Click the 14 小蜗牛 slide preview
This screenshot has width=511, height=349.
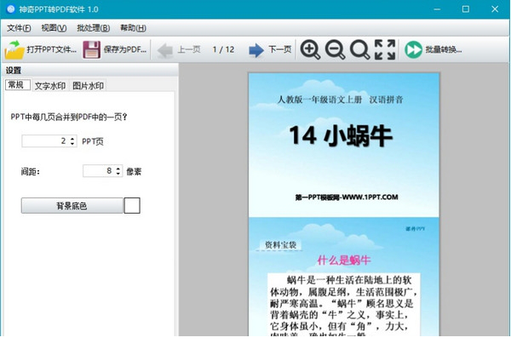[344, 145]
